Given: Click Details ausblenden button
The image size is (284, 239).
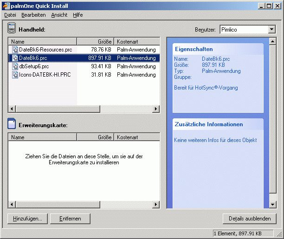Looking at the screenshot, I should pos(250,219).
